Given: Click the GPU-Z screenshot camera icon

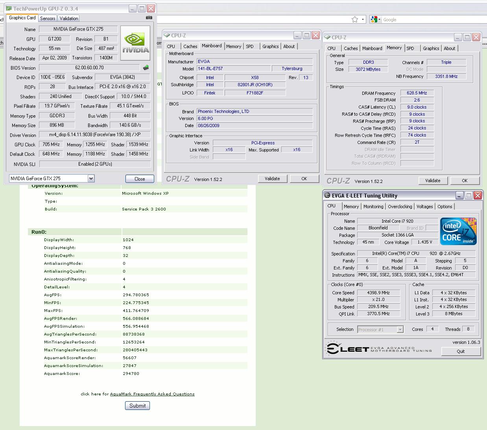Looking at the screenshot, I should (149, 18).
